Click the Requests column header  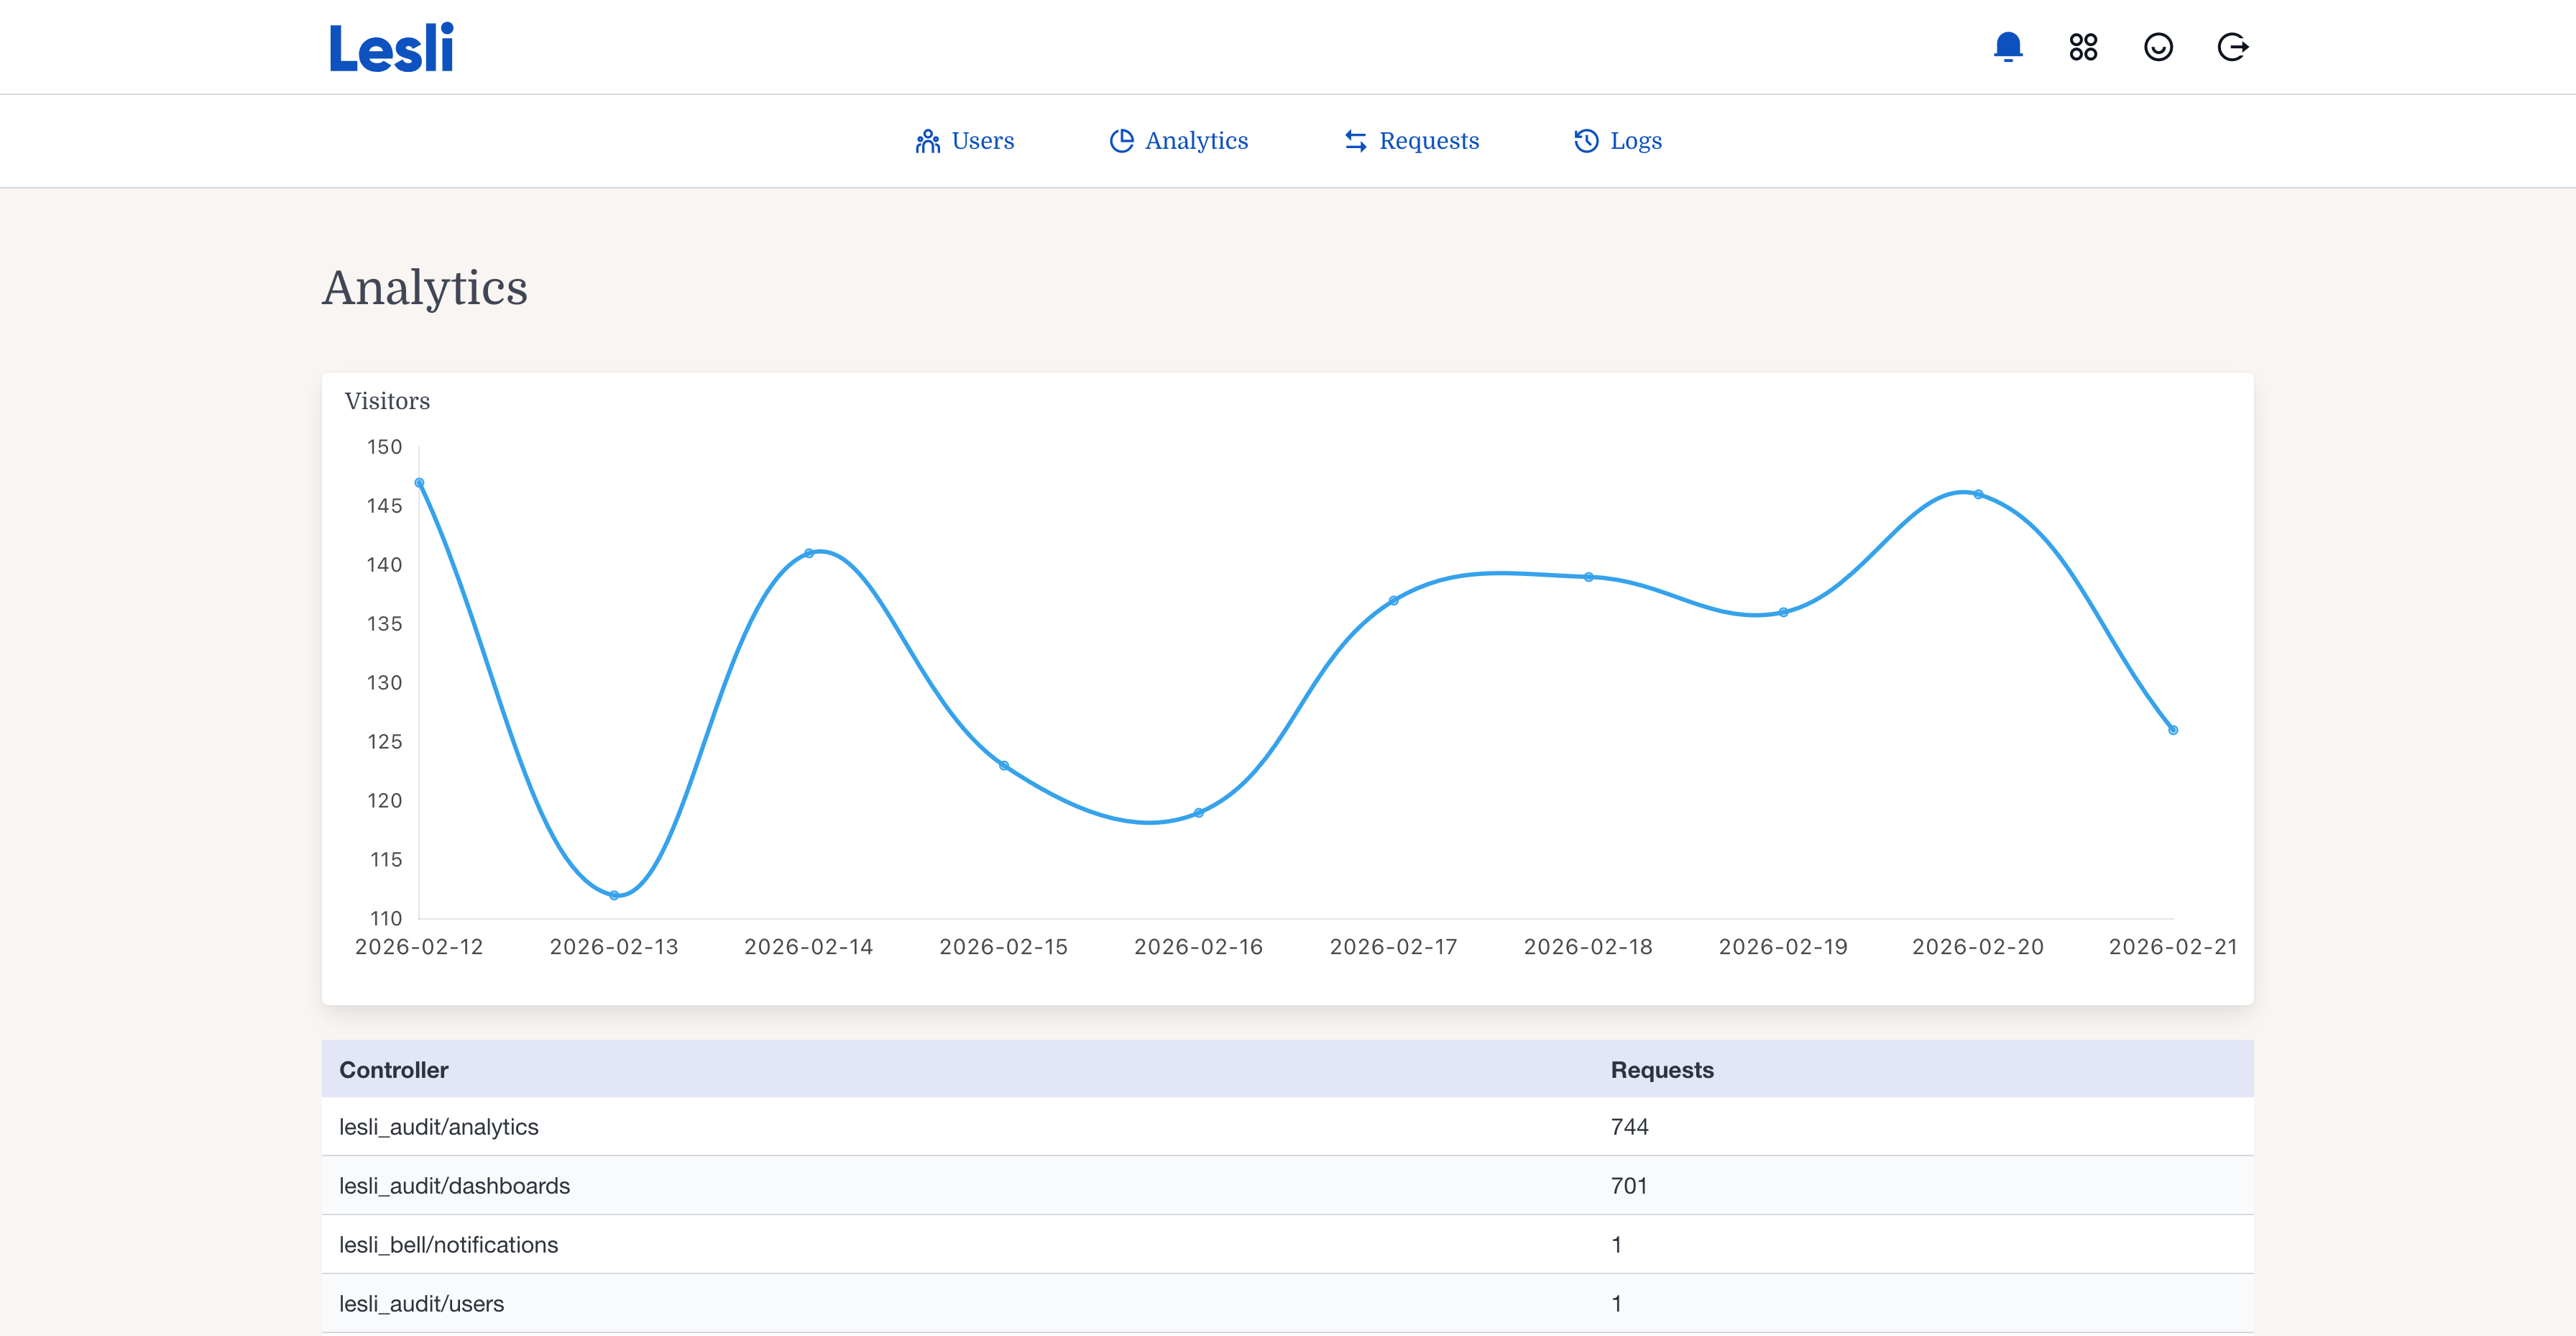1661,1070
